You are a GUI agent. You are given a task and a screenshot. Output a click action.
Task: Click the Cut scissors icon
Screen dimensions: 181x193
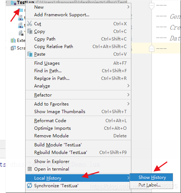pyautogui.click(x=30, y=23)
